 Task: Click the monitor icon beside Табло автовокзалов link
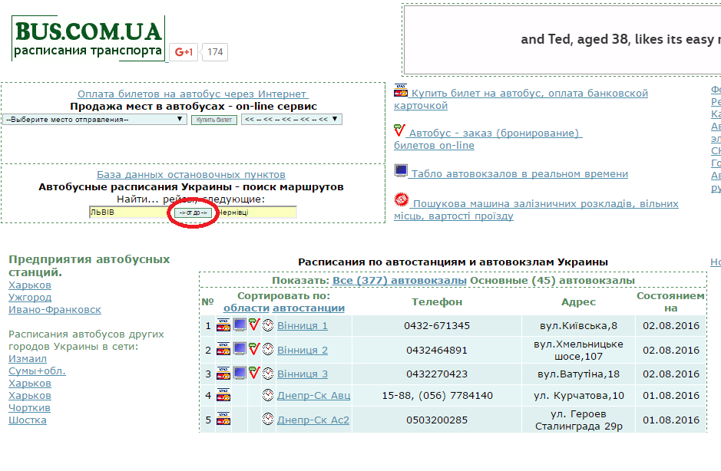click(401, 171)
